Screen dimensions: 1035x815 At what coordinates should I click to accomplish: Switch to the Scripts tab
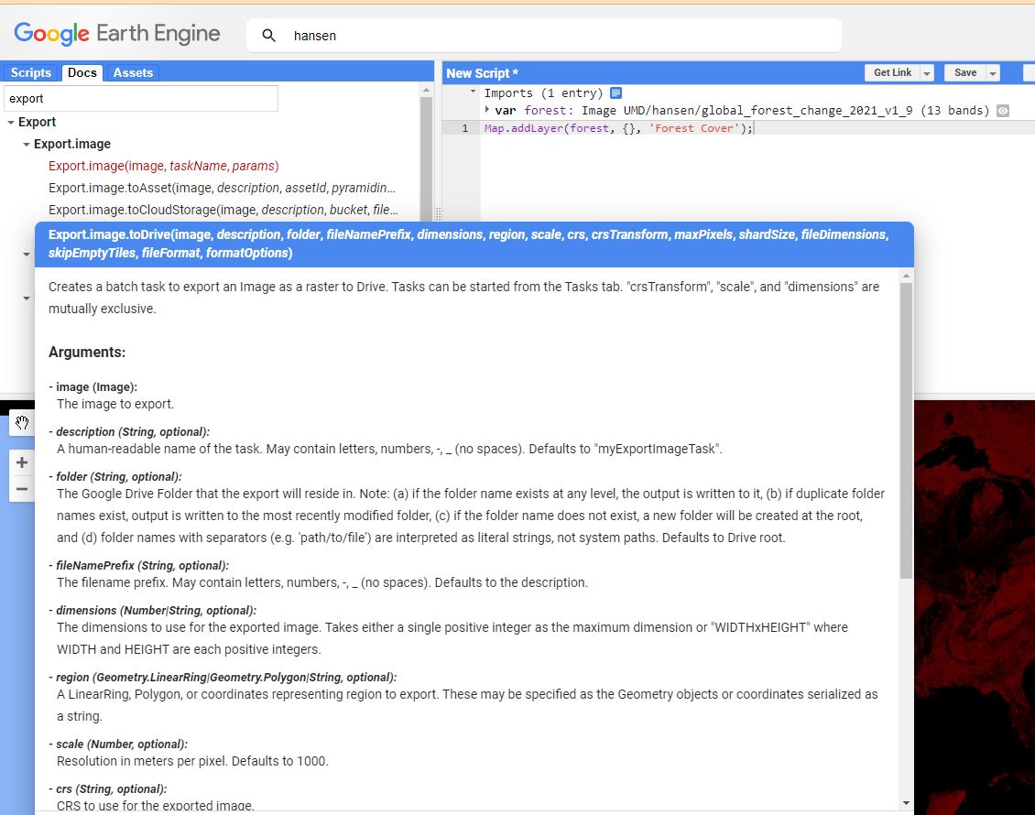31,72
